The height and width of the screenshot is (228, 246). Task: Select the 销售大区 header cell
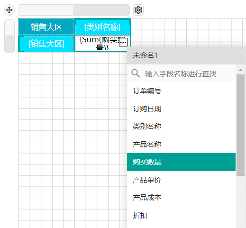(46, 27)
